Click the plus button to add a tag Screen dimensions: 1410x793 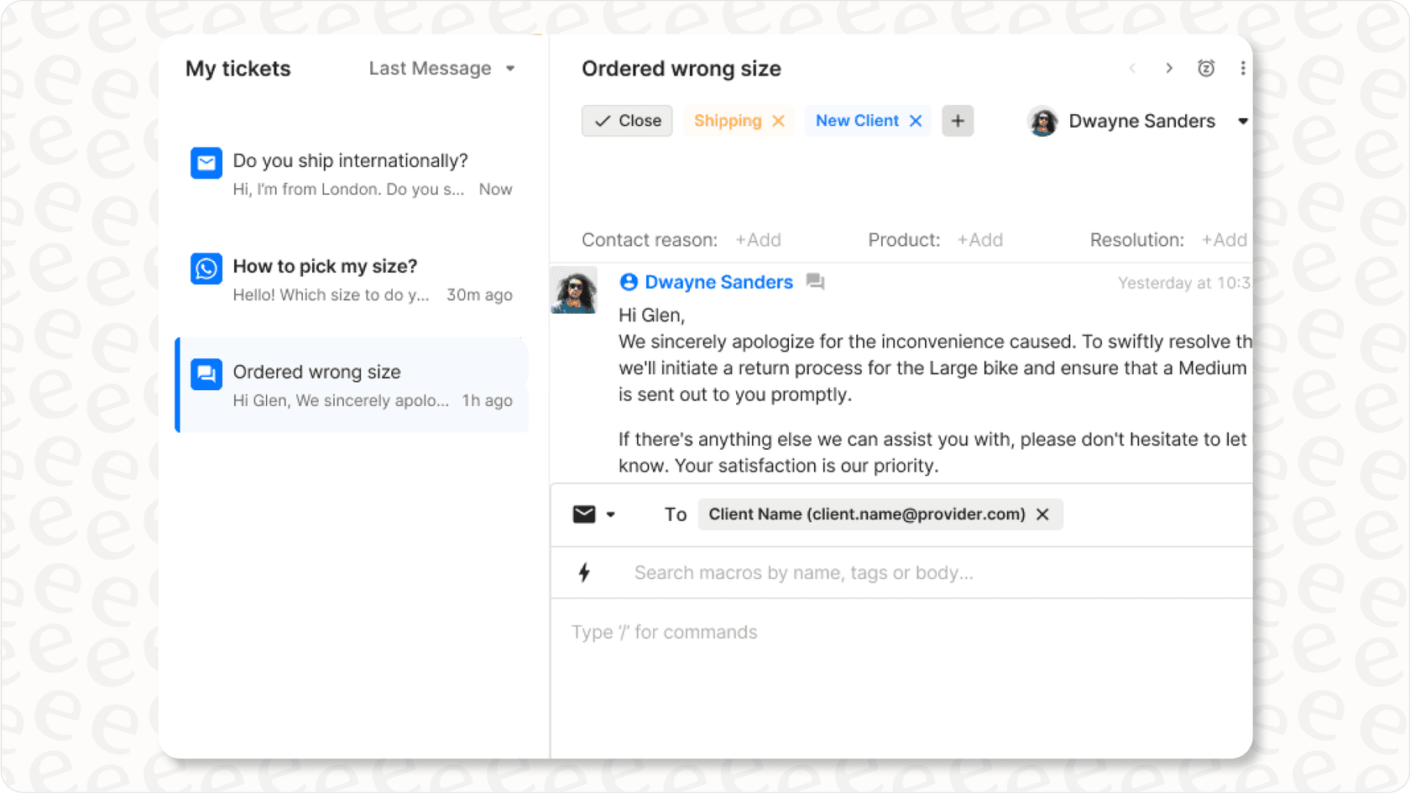(957, 121)
